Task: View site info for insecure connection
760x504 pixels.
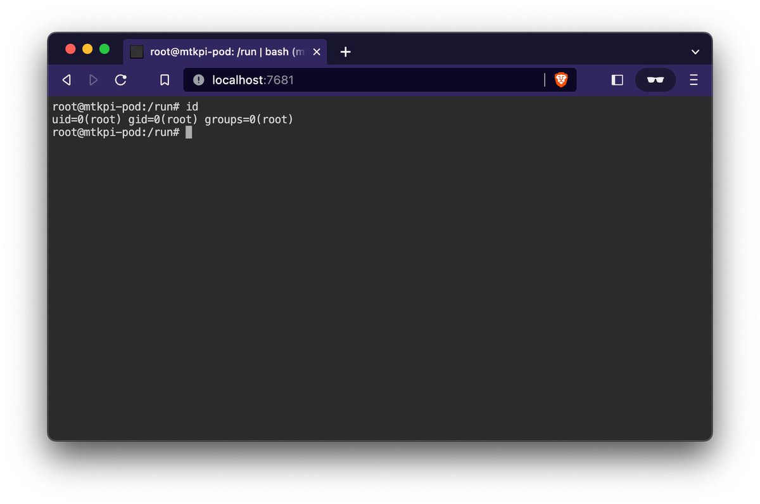Action: pos(198,80)
